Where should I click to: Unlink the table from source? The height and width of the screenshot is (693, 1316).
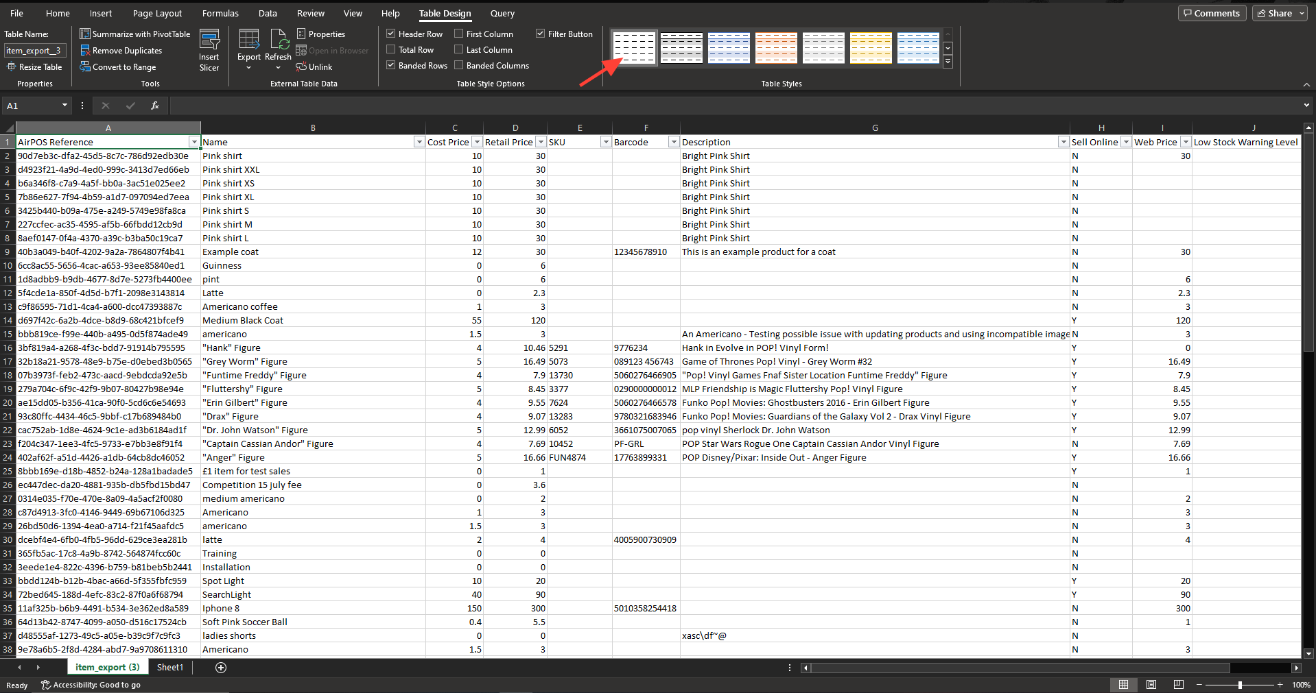[x=314, y=66]
